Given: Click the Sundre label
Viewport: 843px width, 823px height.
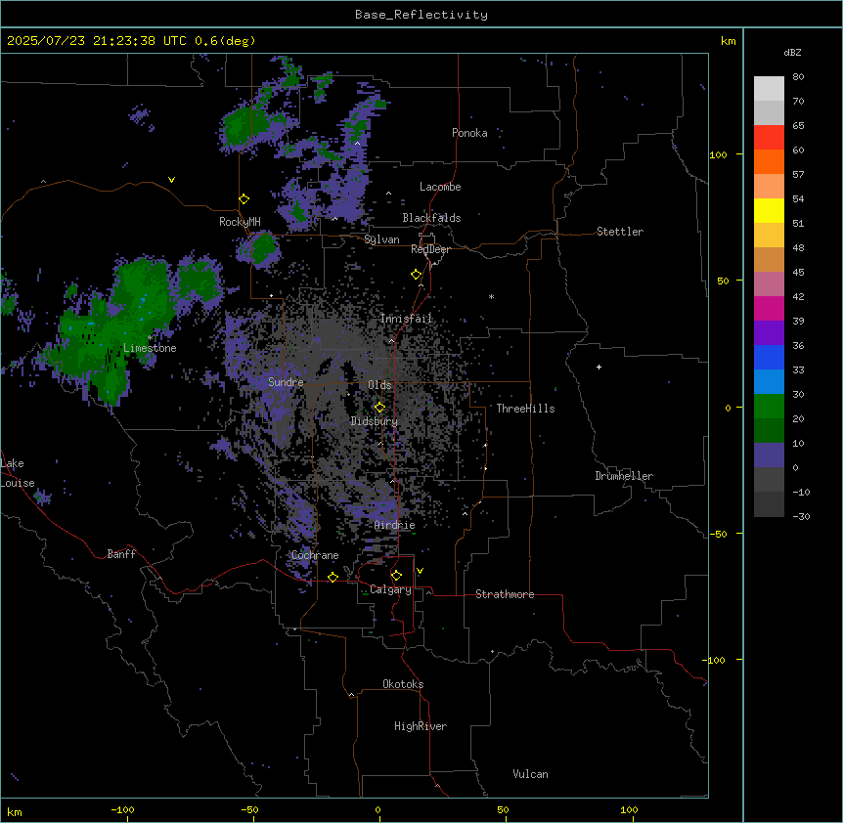Looking at the screenshot, I should (x=286, y=382).
